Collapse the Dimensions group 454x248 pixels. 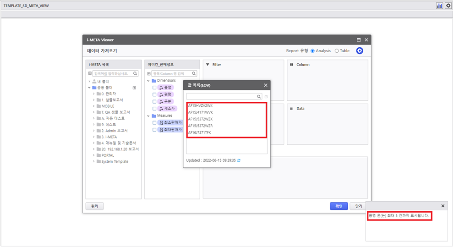(148, 81)
